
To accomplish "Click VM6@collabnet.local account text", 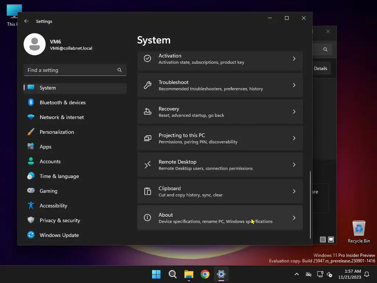I will (x=71, y=48).
